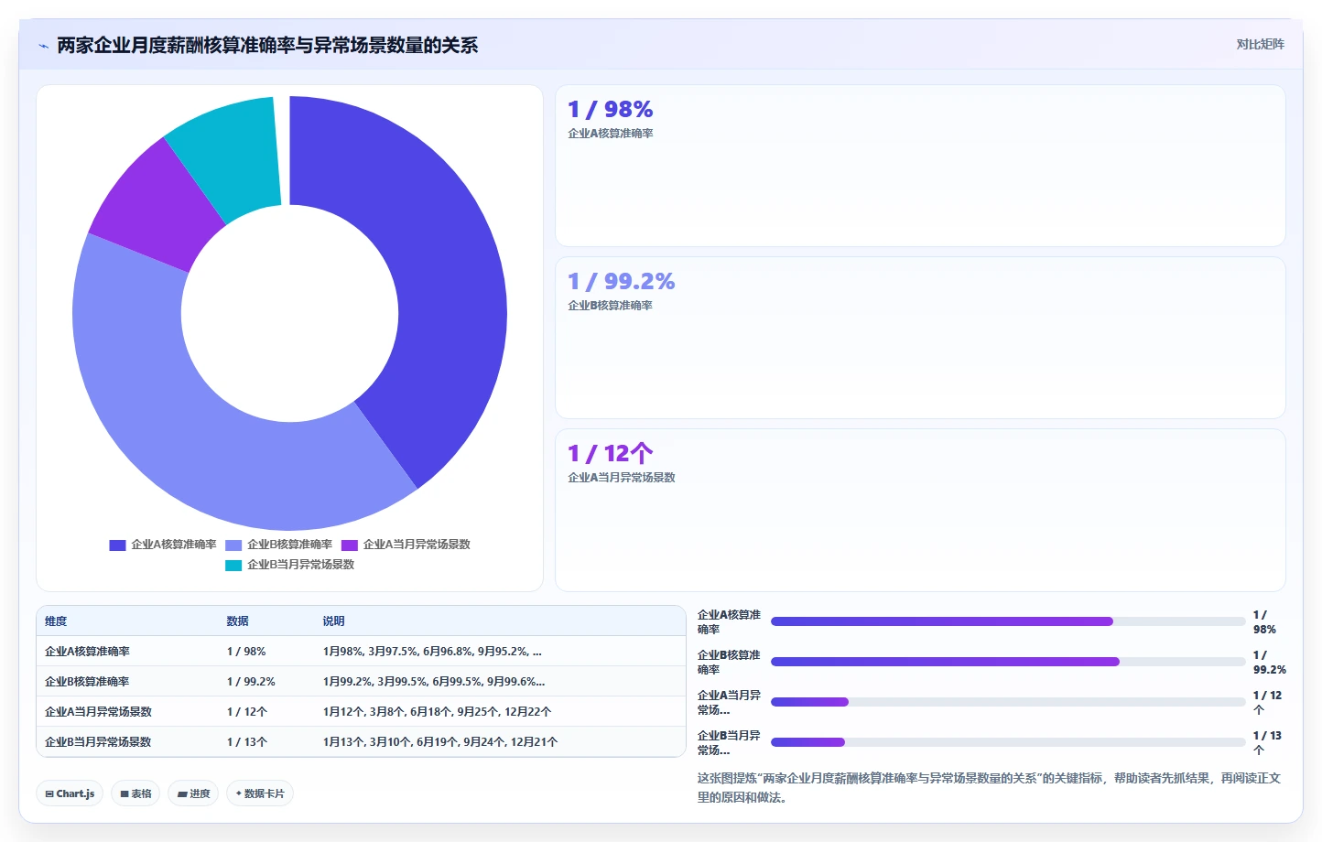The width and height of the screenshot is (1322, 842).
Task: Click the description starting 1月13个, 3月10个
Action: pos(440,742)
